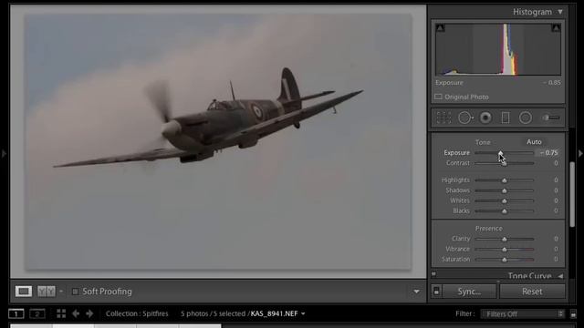
Task: Adjust the Whites slider
Action: tap(505, 200)
